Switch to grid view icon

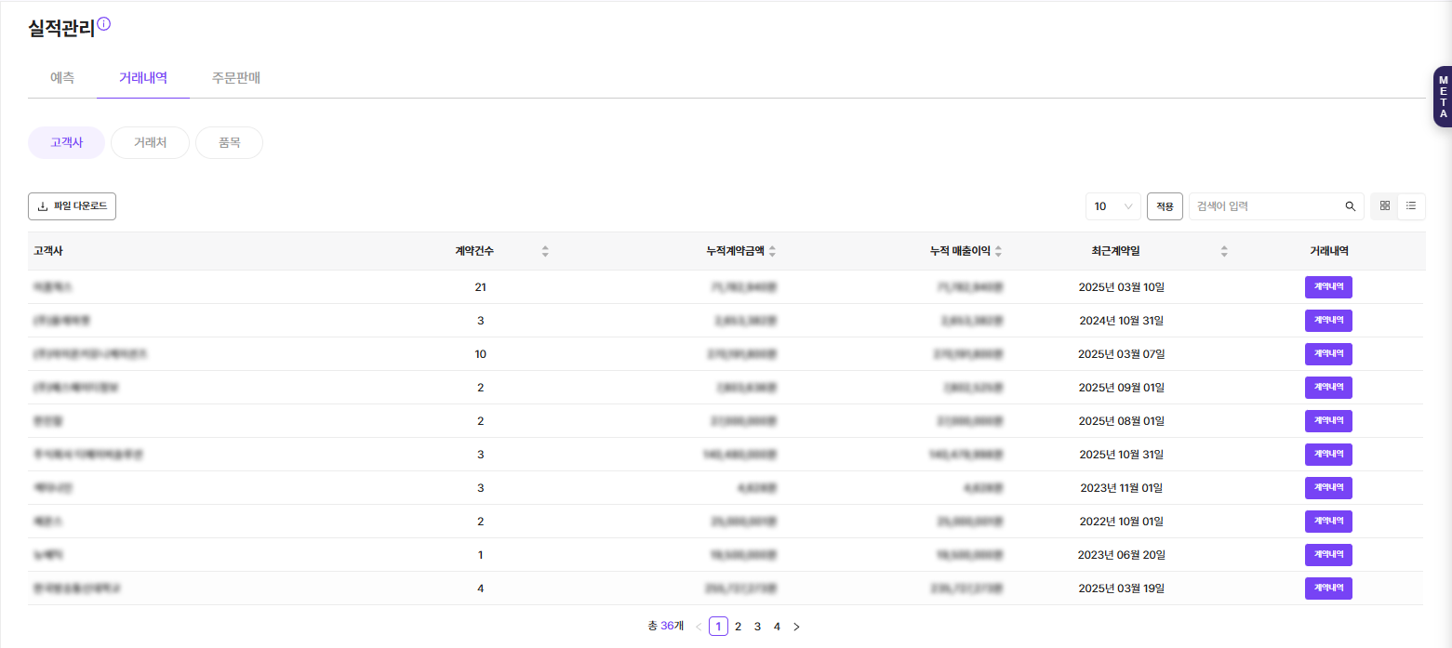tap(1384, 205)
